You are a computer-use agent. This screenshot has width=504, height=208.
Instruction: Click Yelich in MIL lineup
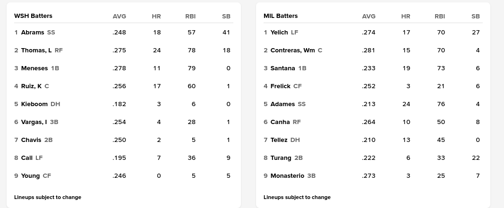[x=279, y=33]
